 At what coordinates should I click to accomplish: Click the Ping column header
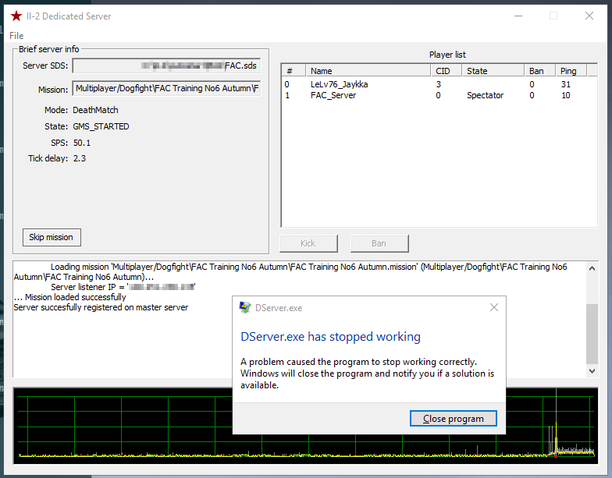pyautogui.click(x=571, y=70)
